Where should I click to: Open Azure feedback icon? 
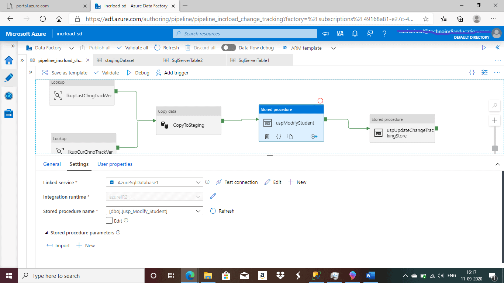(x=370, y=34)
